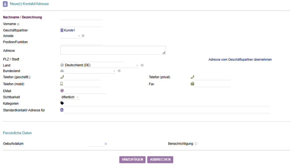Click the @ icon next to EMail
The height and width of the screenshot is (164, 290).
[62, 91]
